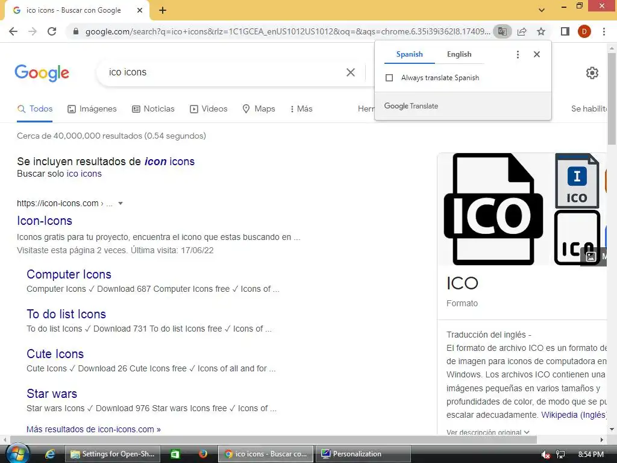Open the 8:54 PM clock

point(591,455)
